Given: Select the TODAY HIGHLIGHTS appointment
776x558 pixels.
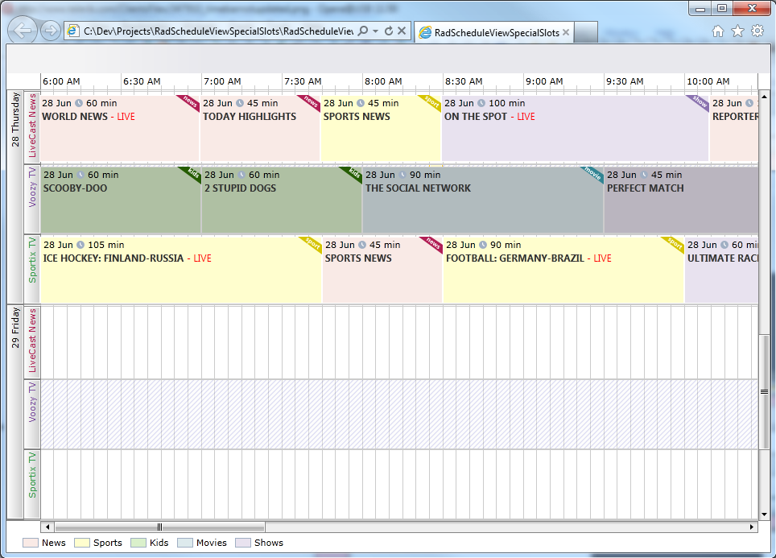Looking at the screenshot, I should [260, 128].
